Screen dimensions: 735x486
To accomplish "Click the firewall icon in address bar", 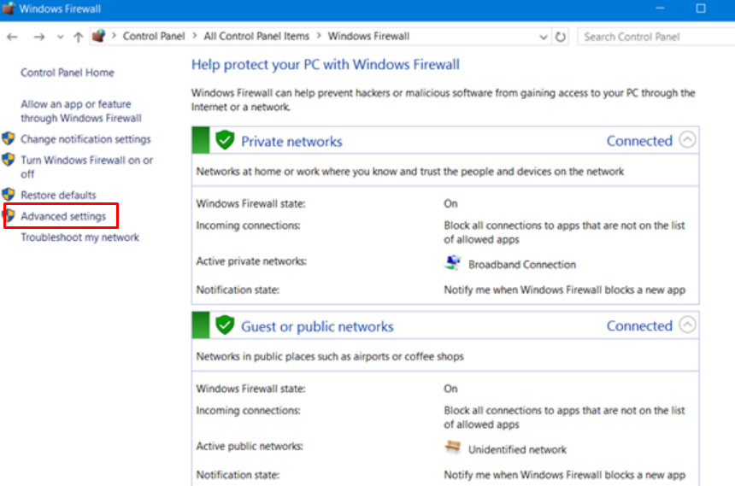I will pyautogui.click(x=98, y=36).
